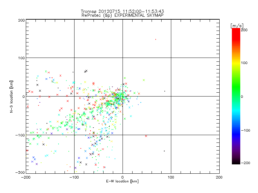Click the y-axis tick label '-100'
Image resolution: width=258 pixels, height=193 pixels.
click(20, 135)
